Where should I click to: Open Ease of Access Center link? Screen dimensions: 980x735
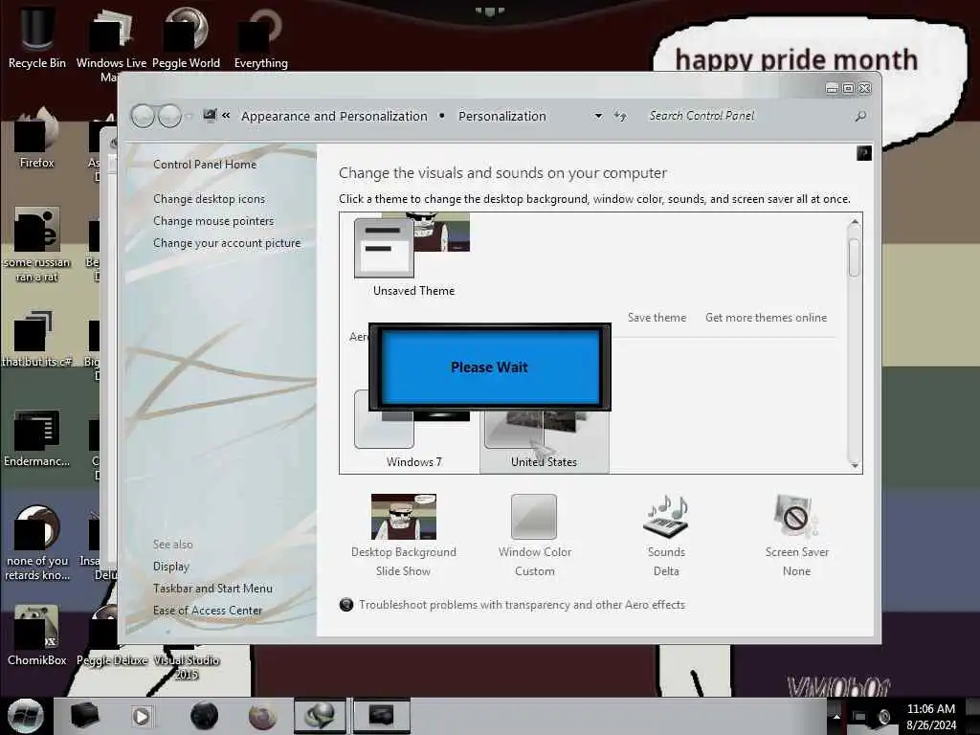[x=208, y=610]
